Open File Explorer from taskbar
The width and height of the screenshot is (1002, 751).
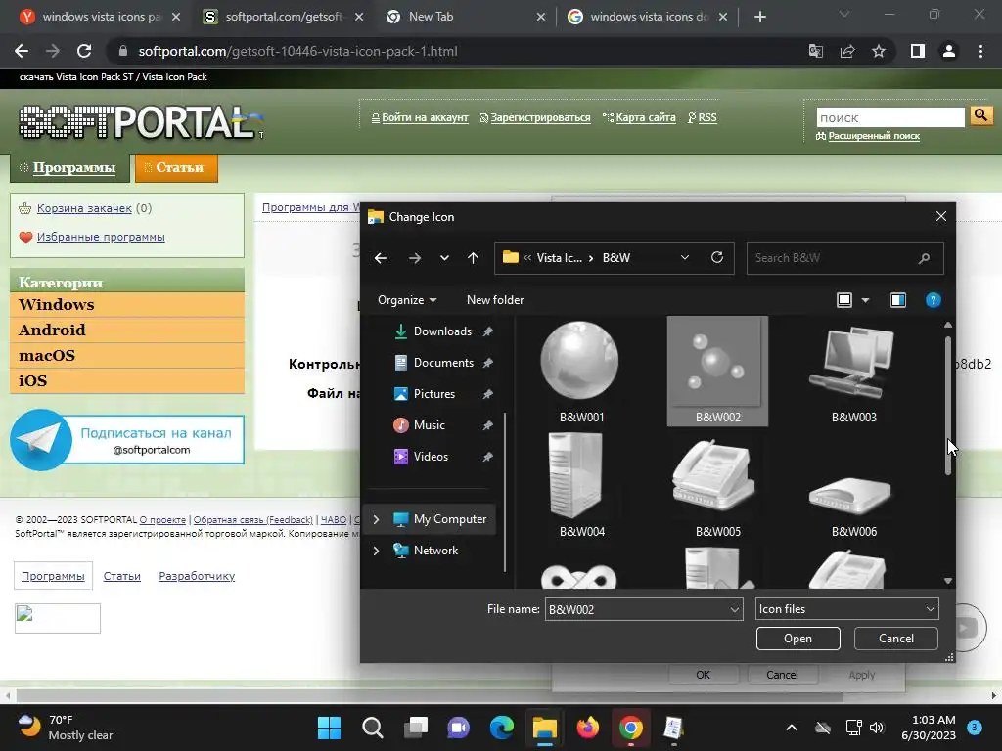pos(544,728)
